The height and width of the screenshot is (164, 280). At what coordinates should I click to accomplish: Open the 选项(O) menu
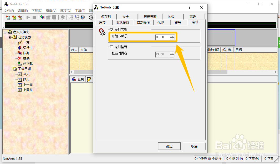coord(65,11)
